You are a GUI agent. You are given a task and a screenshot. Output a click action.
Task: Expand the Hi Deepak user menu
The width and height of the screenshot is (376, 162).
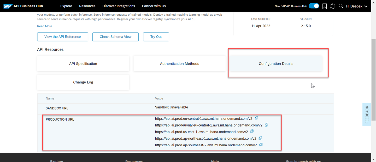[357, 6]
